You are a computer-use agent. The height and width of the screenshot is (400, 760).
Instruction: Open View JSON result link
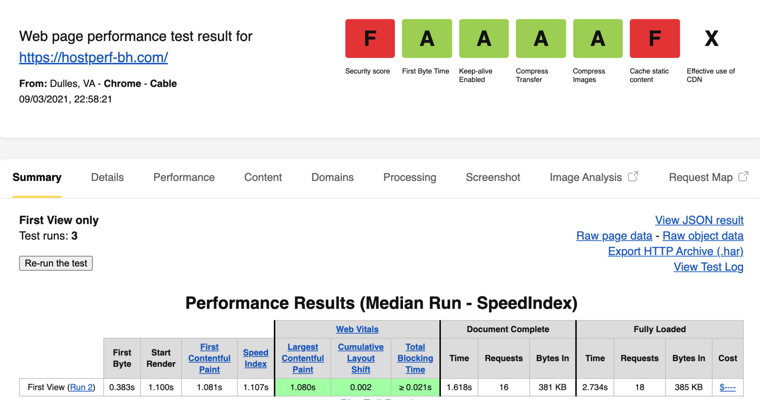click(x=699, y=220)
